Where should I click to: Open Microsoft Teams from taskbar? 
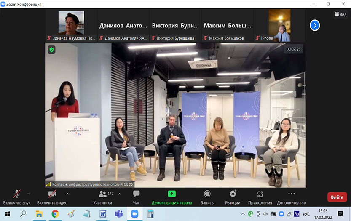[118, 214]
